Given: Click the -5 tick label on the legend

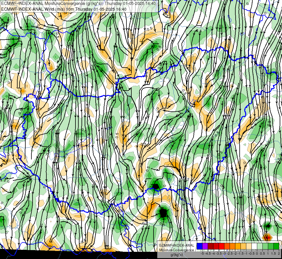Looking at the screenshot, I should 202,254.
